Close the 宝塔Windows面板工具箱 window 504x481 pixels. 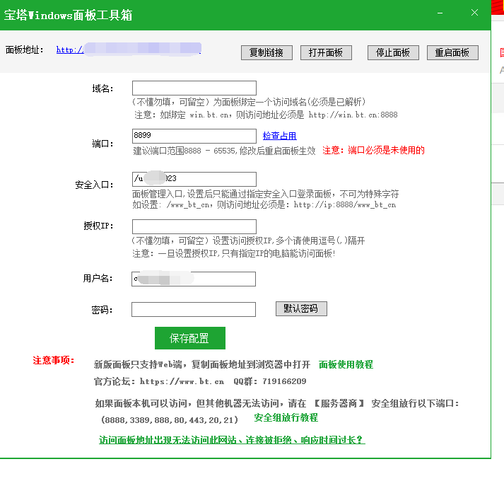[474, 13]
